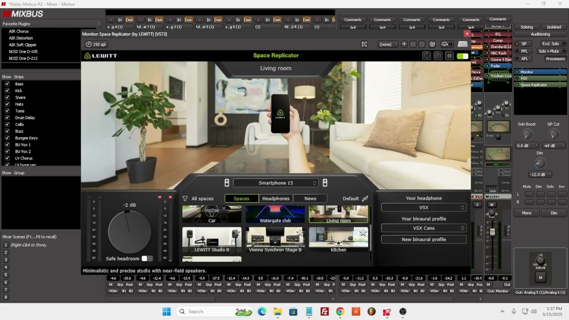
Task: Save the current plugin preset
Action: (413, 44)
